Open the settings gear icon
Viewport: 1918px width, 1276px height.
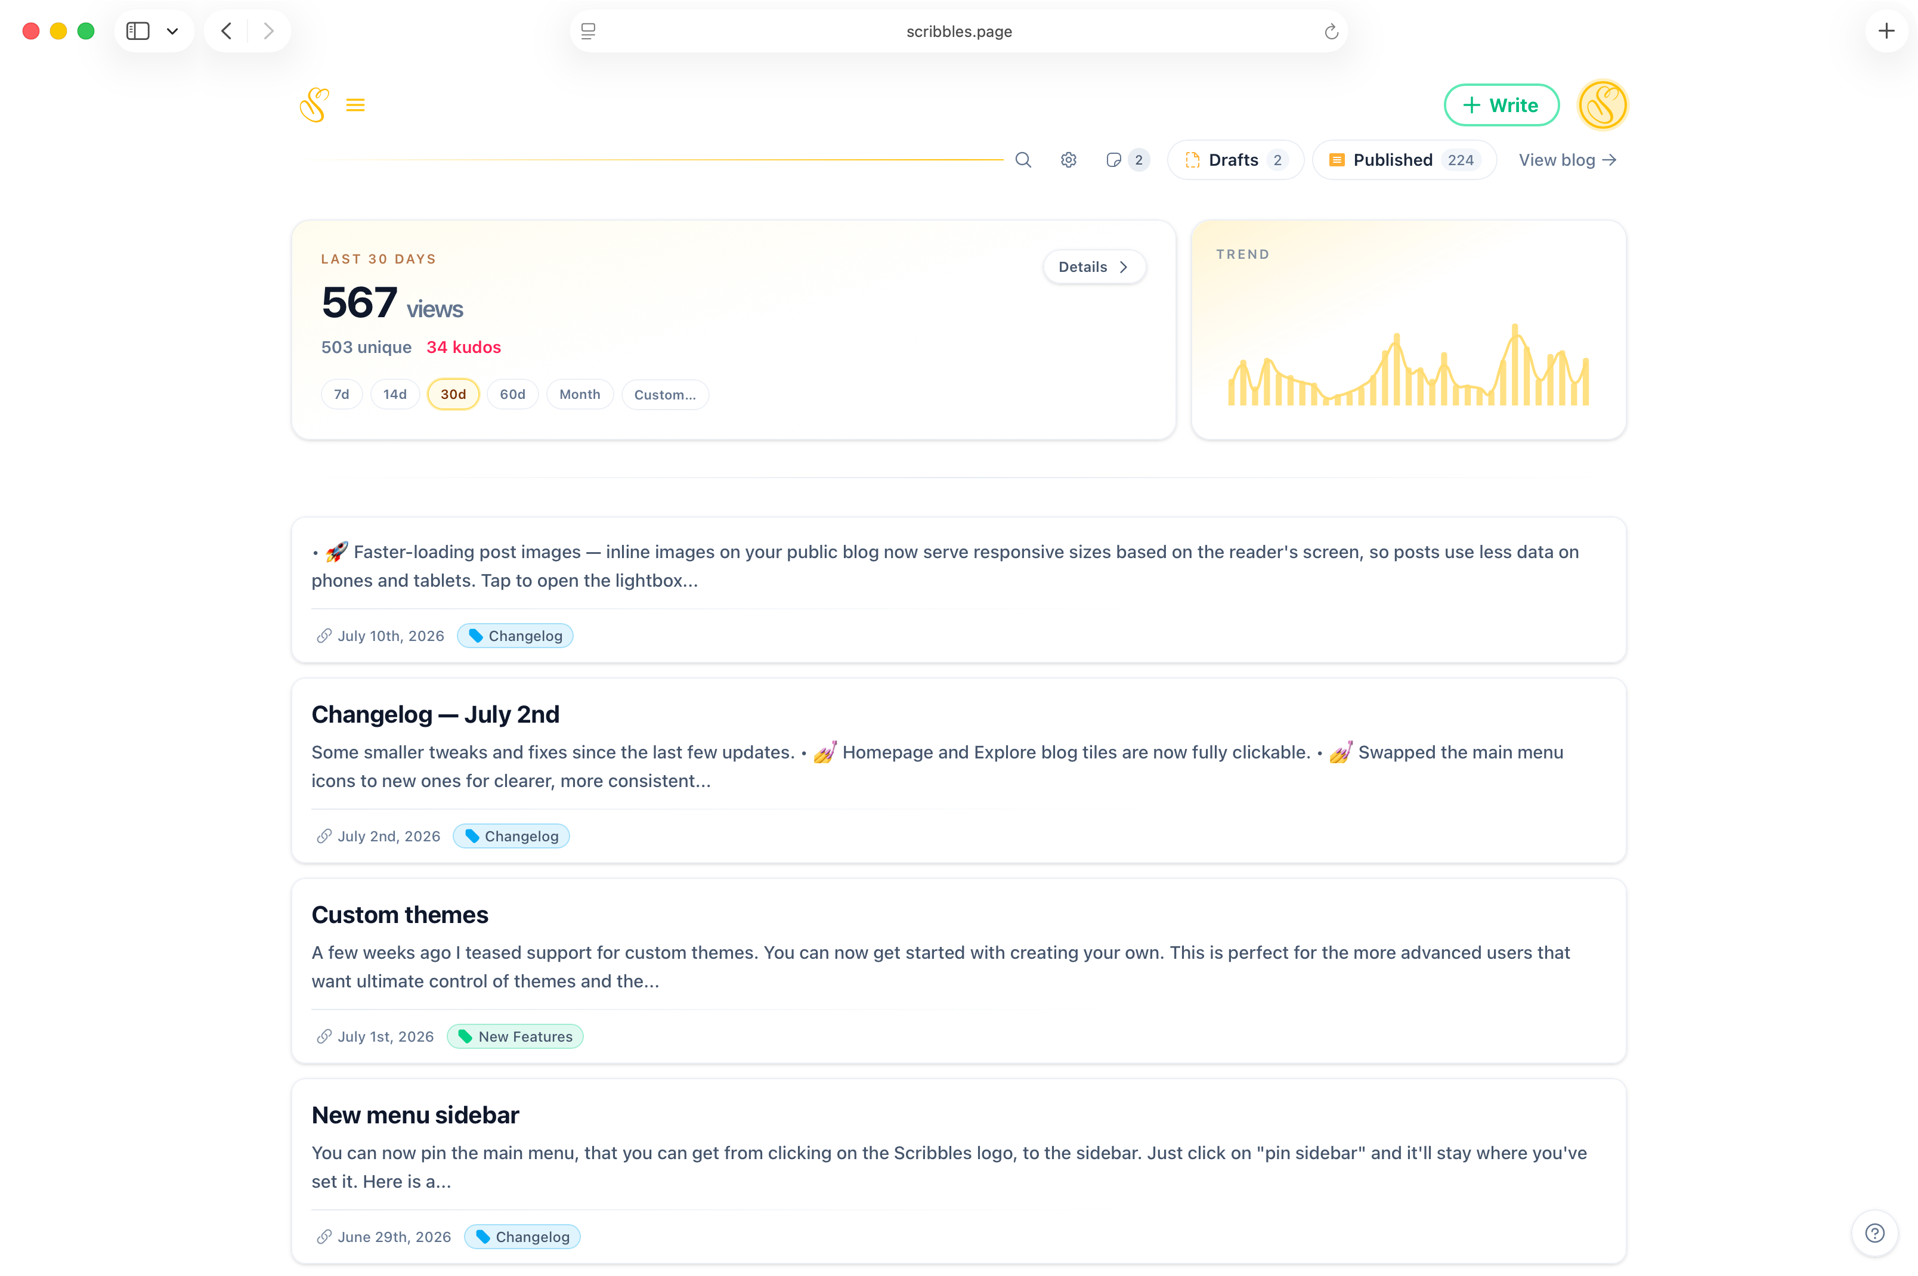tap(1069, 160)
